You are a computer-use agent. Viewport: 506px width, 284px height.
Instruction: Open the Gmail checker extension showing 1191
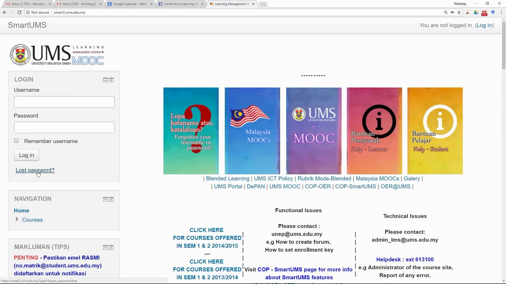484,13
